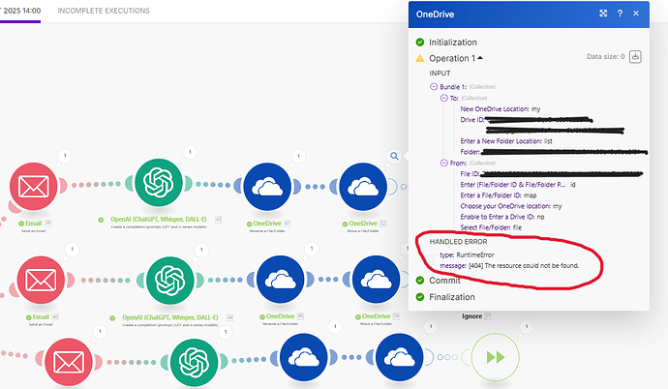This screenshot has height=389, width=668.
Task: Select the HANDLED ERROR heading
Action: [x=458, y=242]
